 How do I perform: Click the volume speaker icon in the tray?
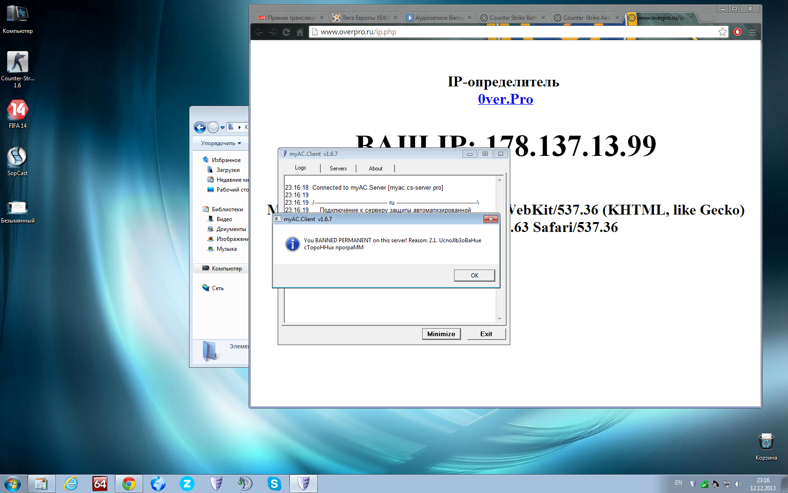tap(738, 484)
